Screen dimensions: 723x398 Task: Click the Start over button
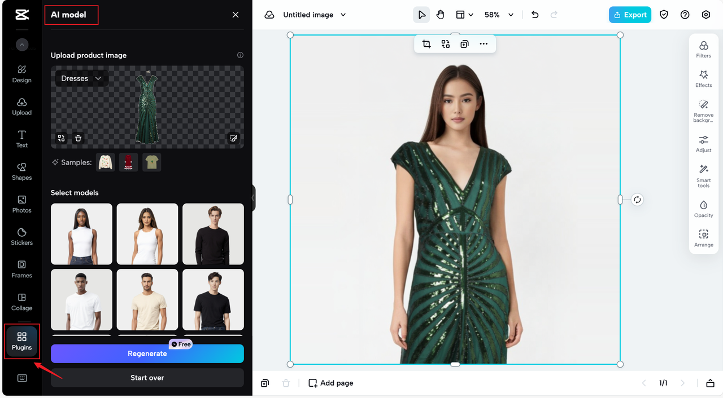(147, 378)
